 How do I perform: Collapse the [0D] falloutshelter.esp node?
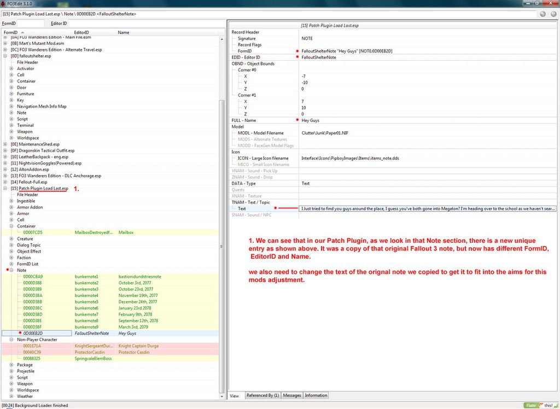click(x=5, y=56)
